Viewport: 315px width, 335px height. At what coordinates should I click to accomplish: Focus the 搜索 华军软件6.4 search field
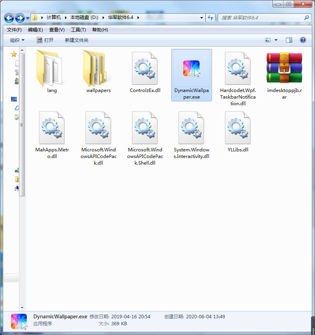point(265,18)
